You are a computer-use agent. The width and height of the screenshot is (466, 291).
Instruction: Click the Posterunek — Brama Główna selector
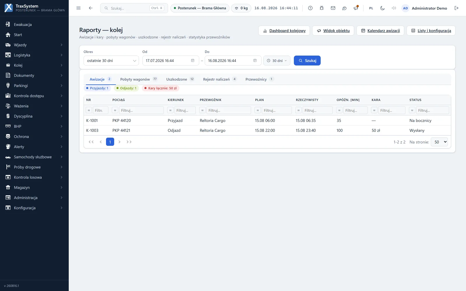coord(200,8)
